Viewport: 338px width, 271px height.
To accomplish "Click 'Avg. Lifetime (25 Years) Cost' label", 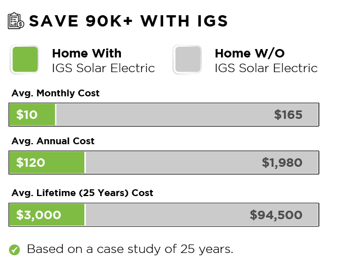I will point(82,193).
